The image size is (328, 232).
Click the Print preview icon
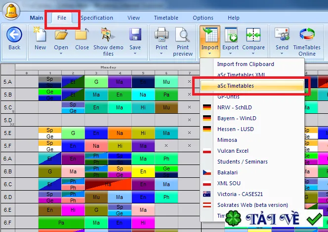point(182,34)
